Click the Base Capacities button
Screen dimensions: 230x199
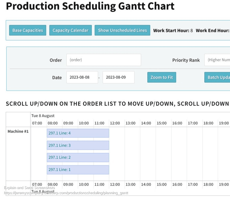pyautogui.click(x=28, y=31)
